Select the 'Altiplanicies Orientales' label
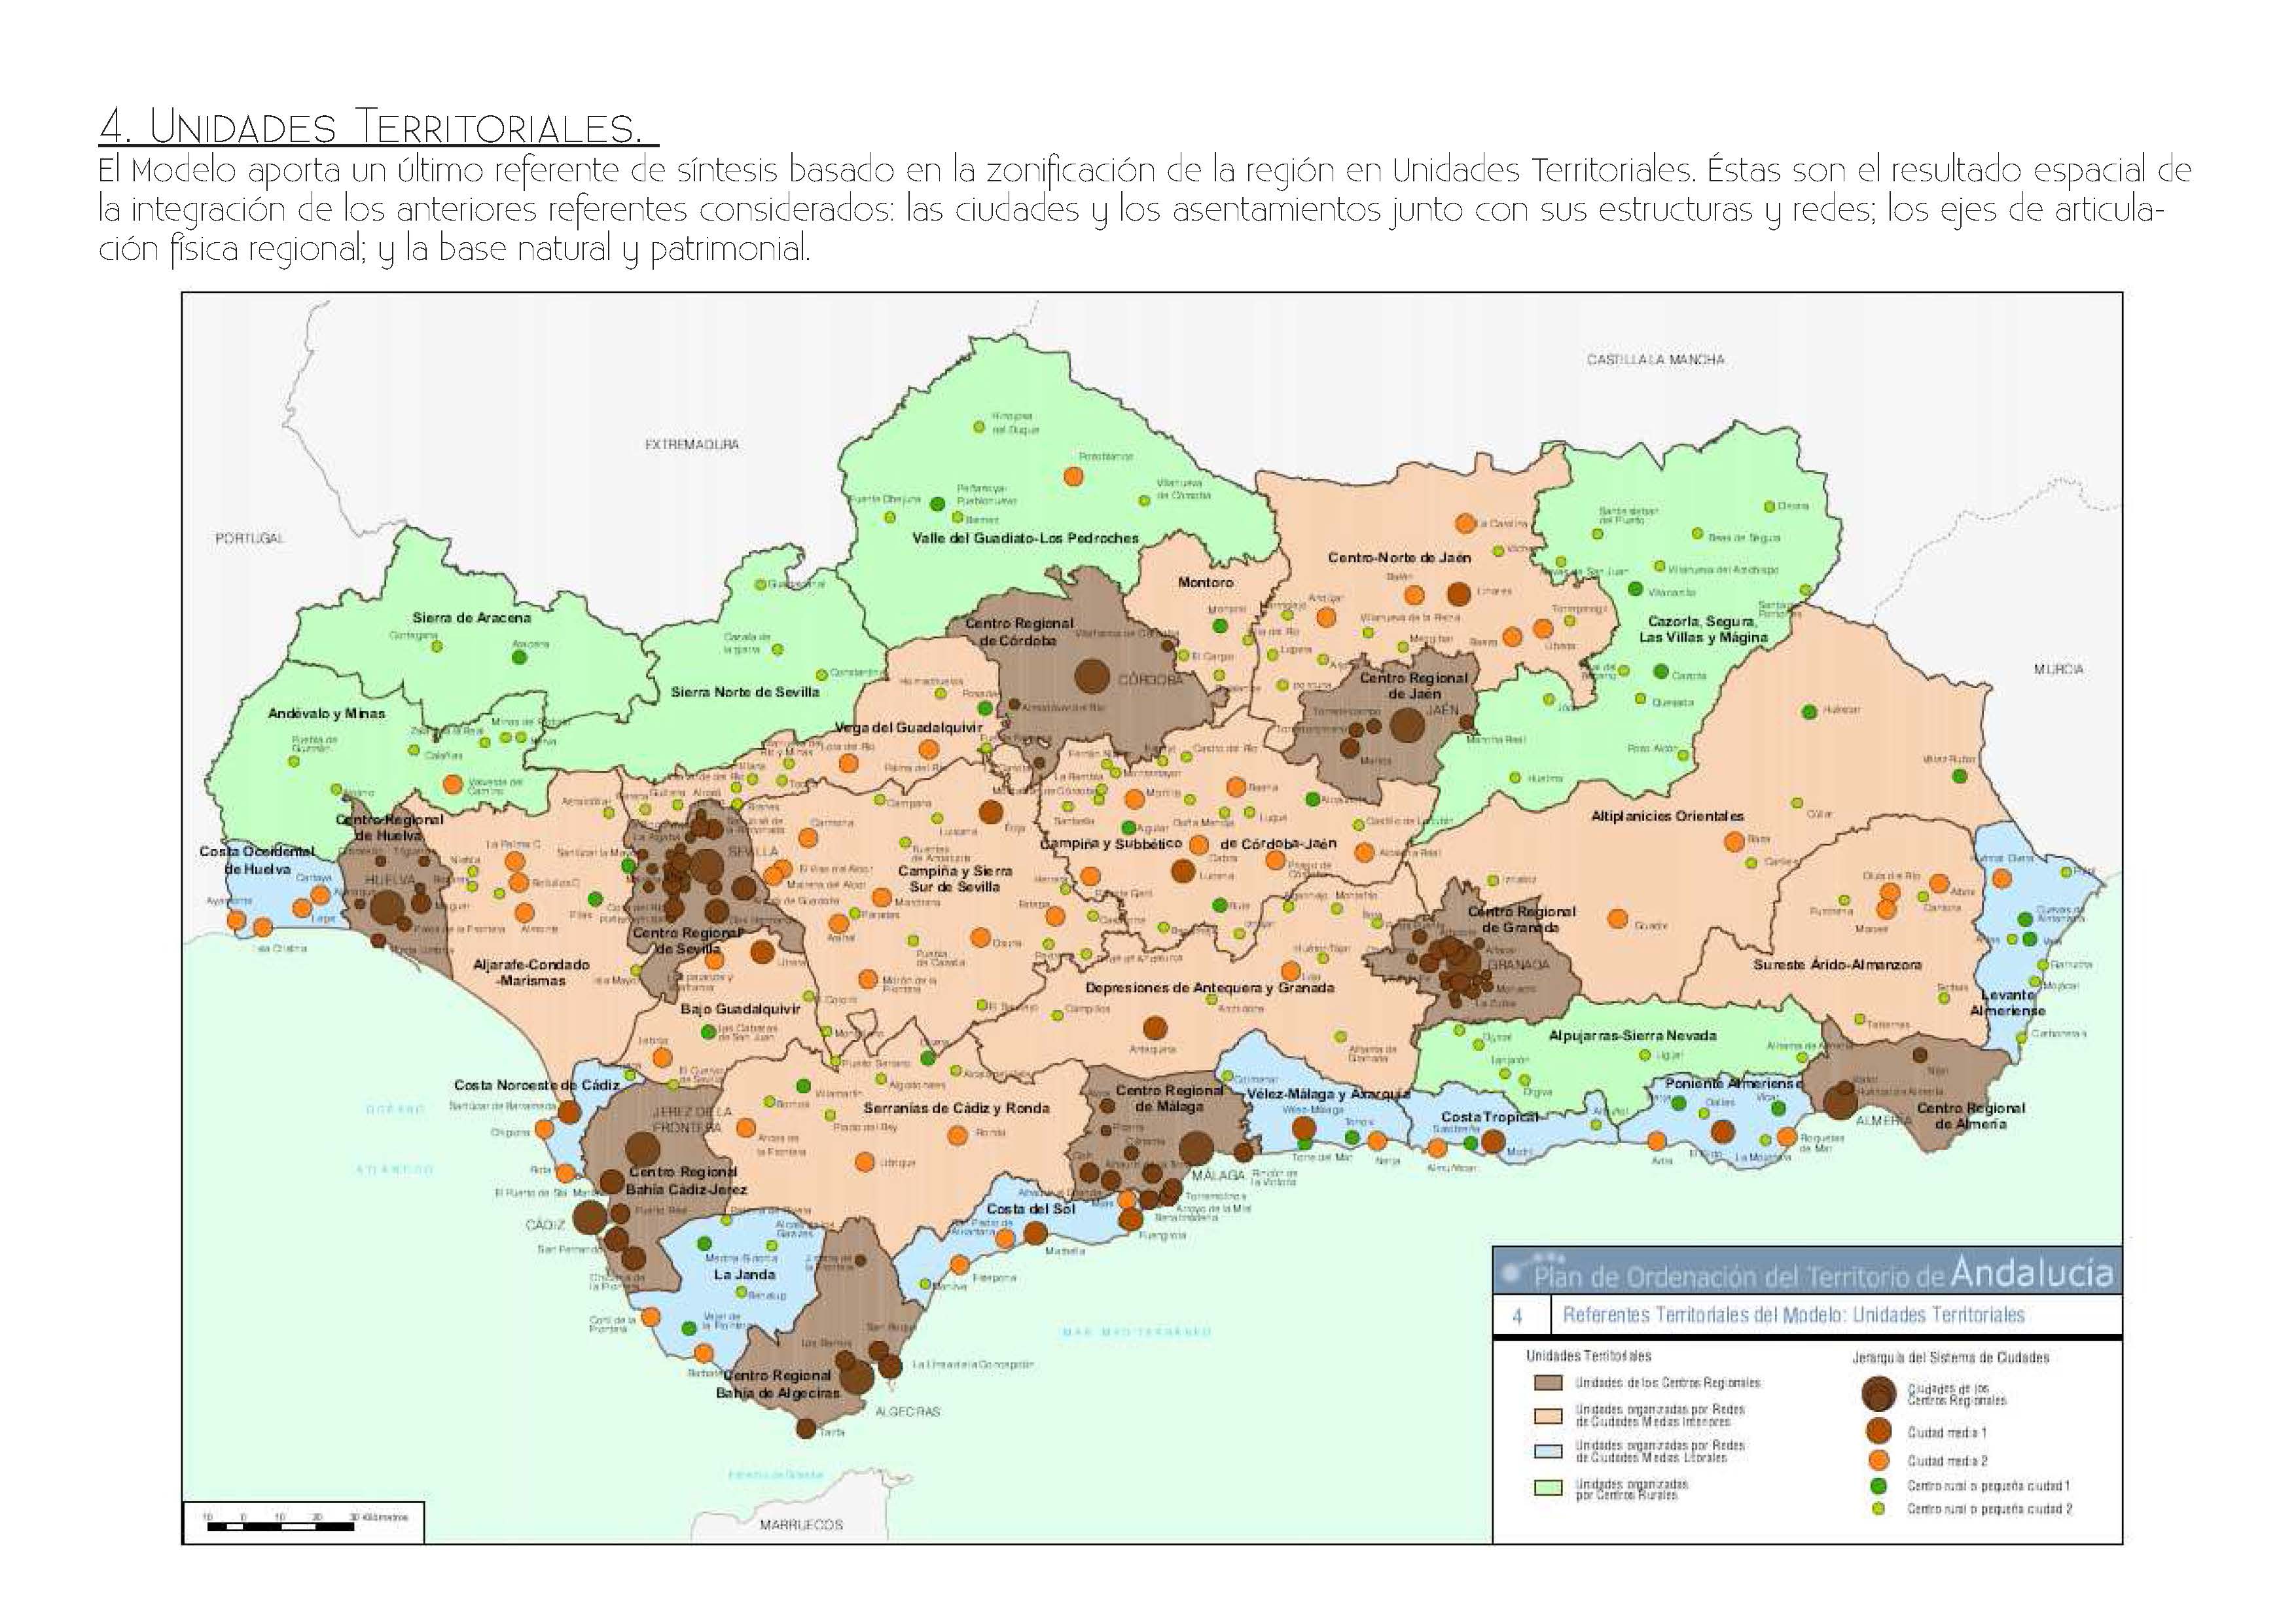This screenshot has height=1624, width=2296. (1667, 816)
